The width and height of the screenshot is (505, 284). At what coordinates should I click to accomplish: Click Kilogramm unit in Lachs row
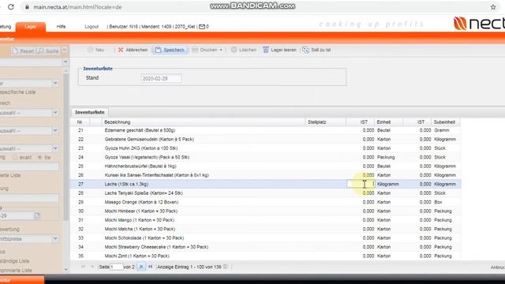(387, 184)
